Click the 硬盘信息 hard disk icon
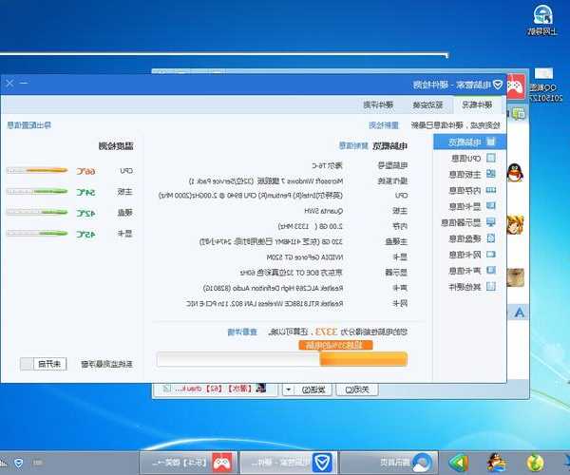Viewport: 570px width, 475px height. tap(490, 238)
